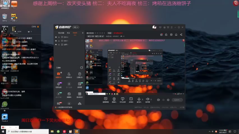Hide the 文本 1 layer with eye icon
239x134 pixels.
[x=56, y=41]
